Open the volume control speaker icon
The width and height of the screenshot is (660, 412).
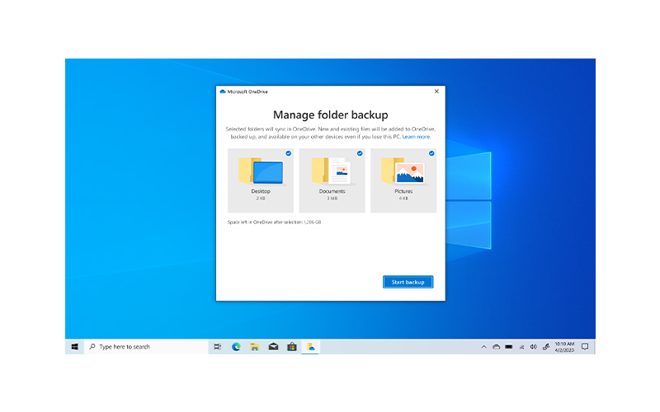534,347
